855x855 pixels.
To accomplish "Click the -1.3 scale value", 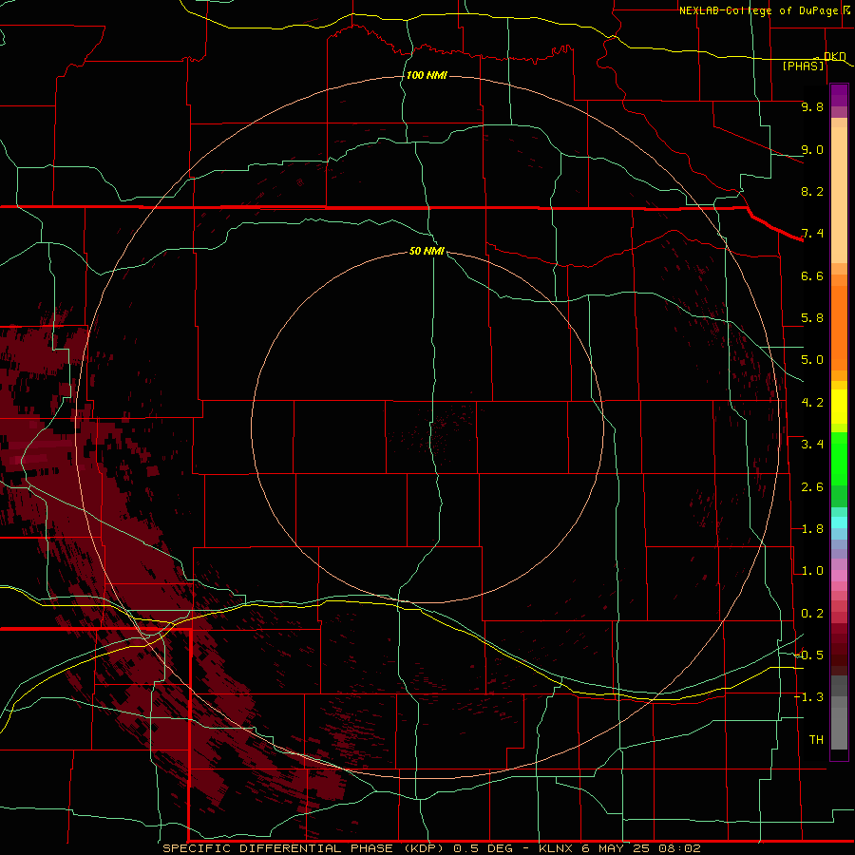I will click(x=808, y=697).
